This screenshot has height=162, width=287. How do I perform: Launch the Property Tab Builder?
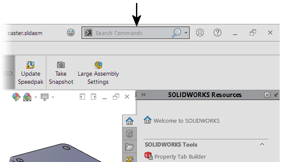point(180,157)
